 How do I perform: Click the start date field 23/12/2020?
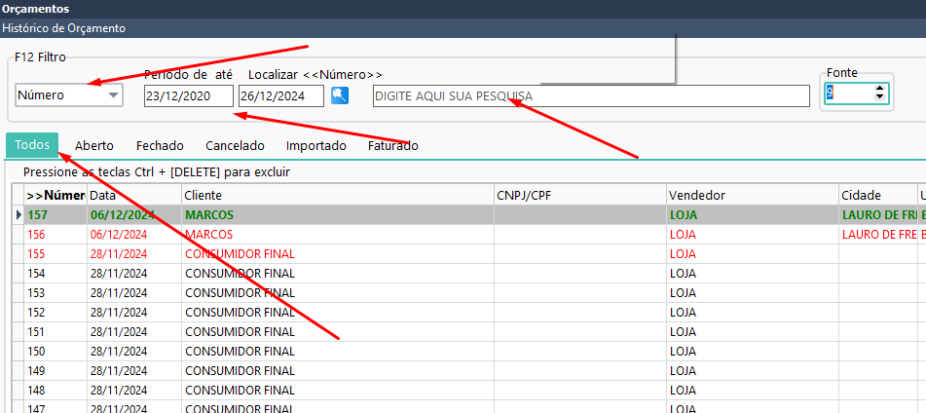click(188, 96)
